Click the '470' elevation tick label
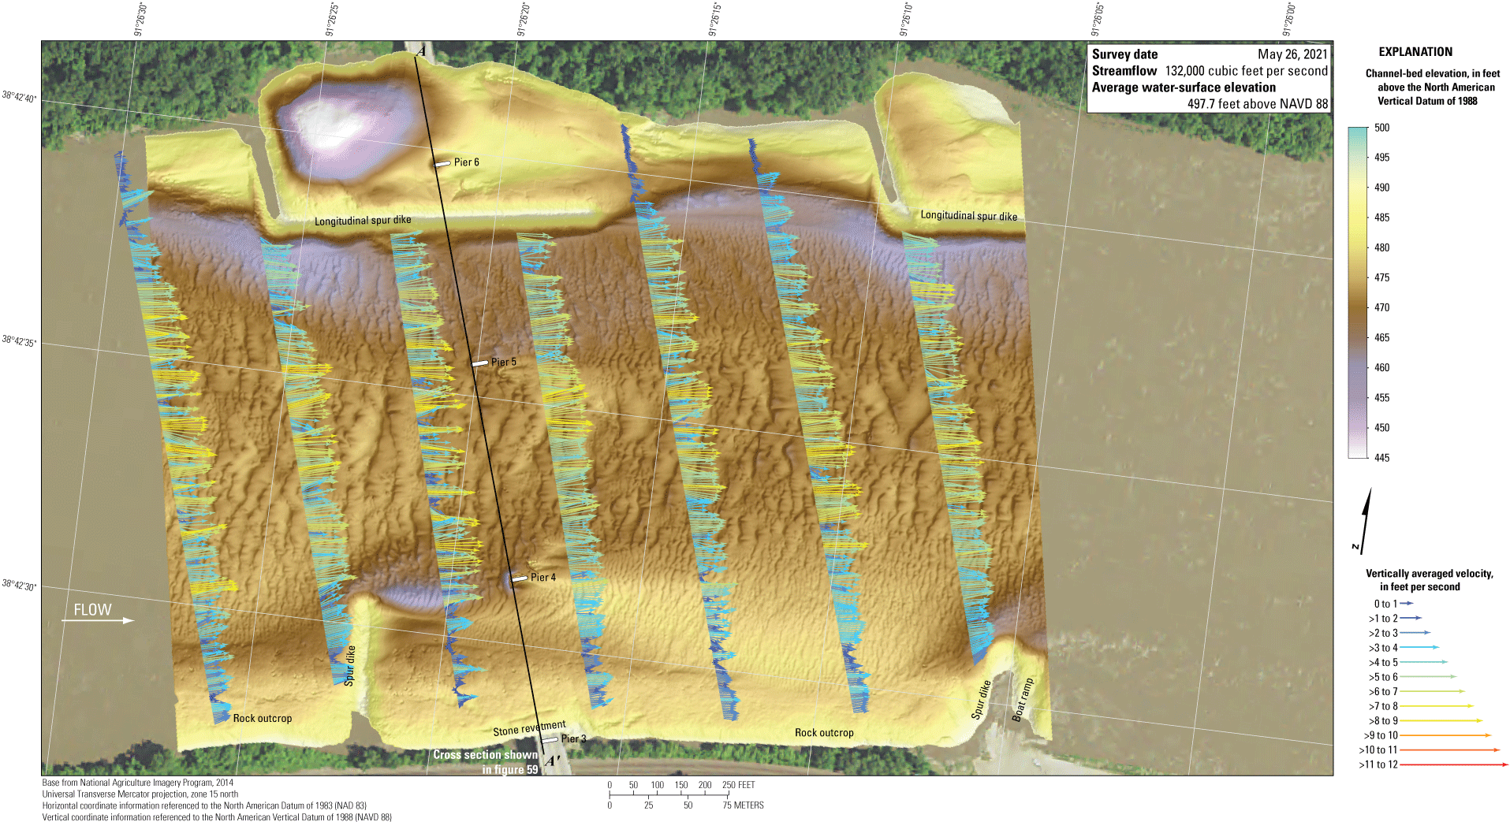The height and width of the screenshot is (822, 1510). tap(1381, 308)
